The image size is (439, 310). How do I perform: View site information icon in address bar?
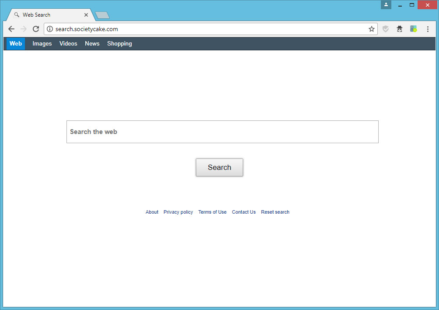[50, 29]
